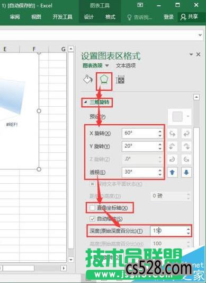Click the X 旋转 value field
Image resolution: width=206 pixels, height=283 pixels.
140,133
